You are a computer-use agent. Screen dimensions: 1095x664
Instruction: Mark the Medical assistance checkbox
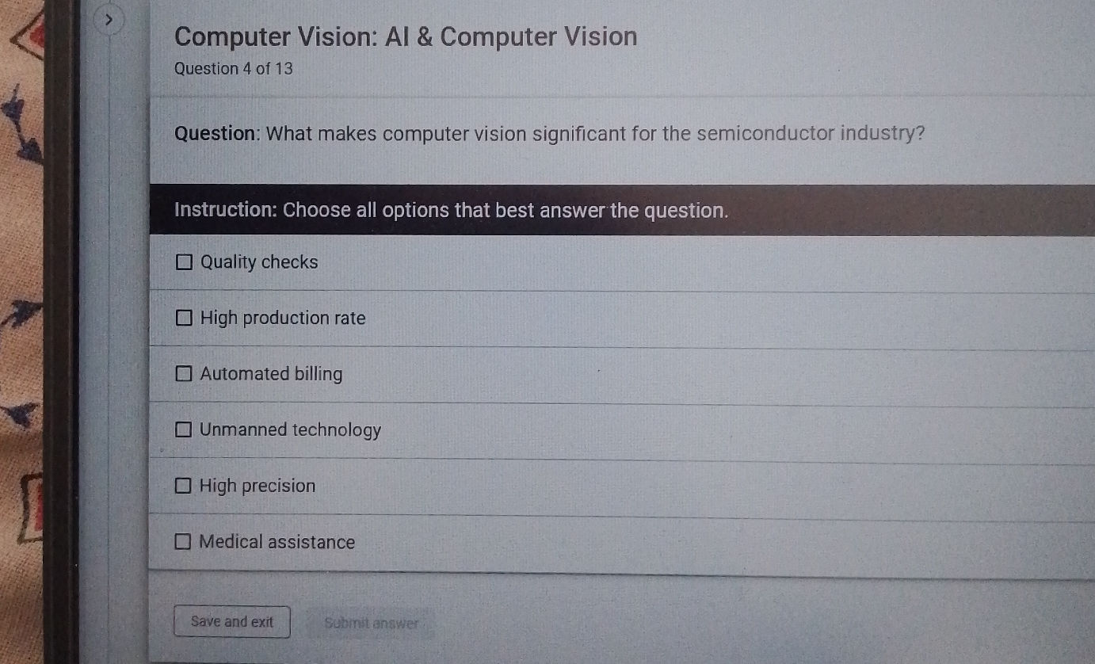click(183, 542)
